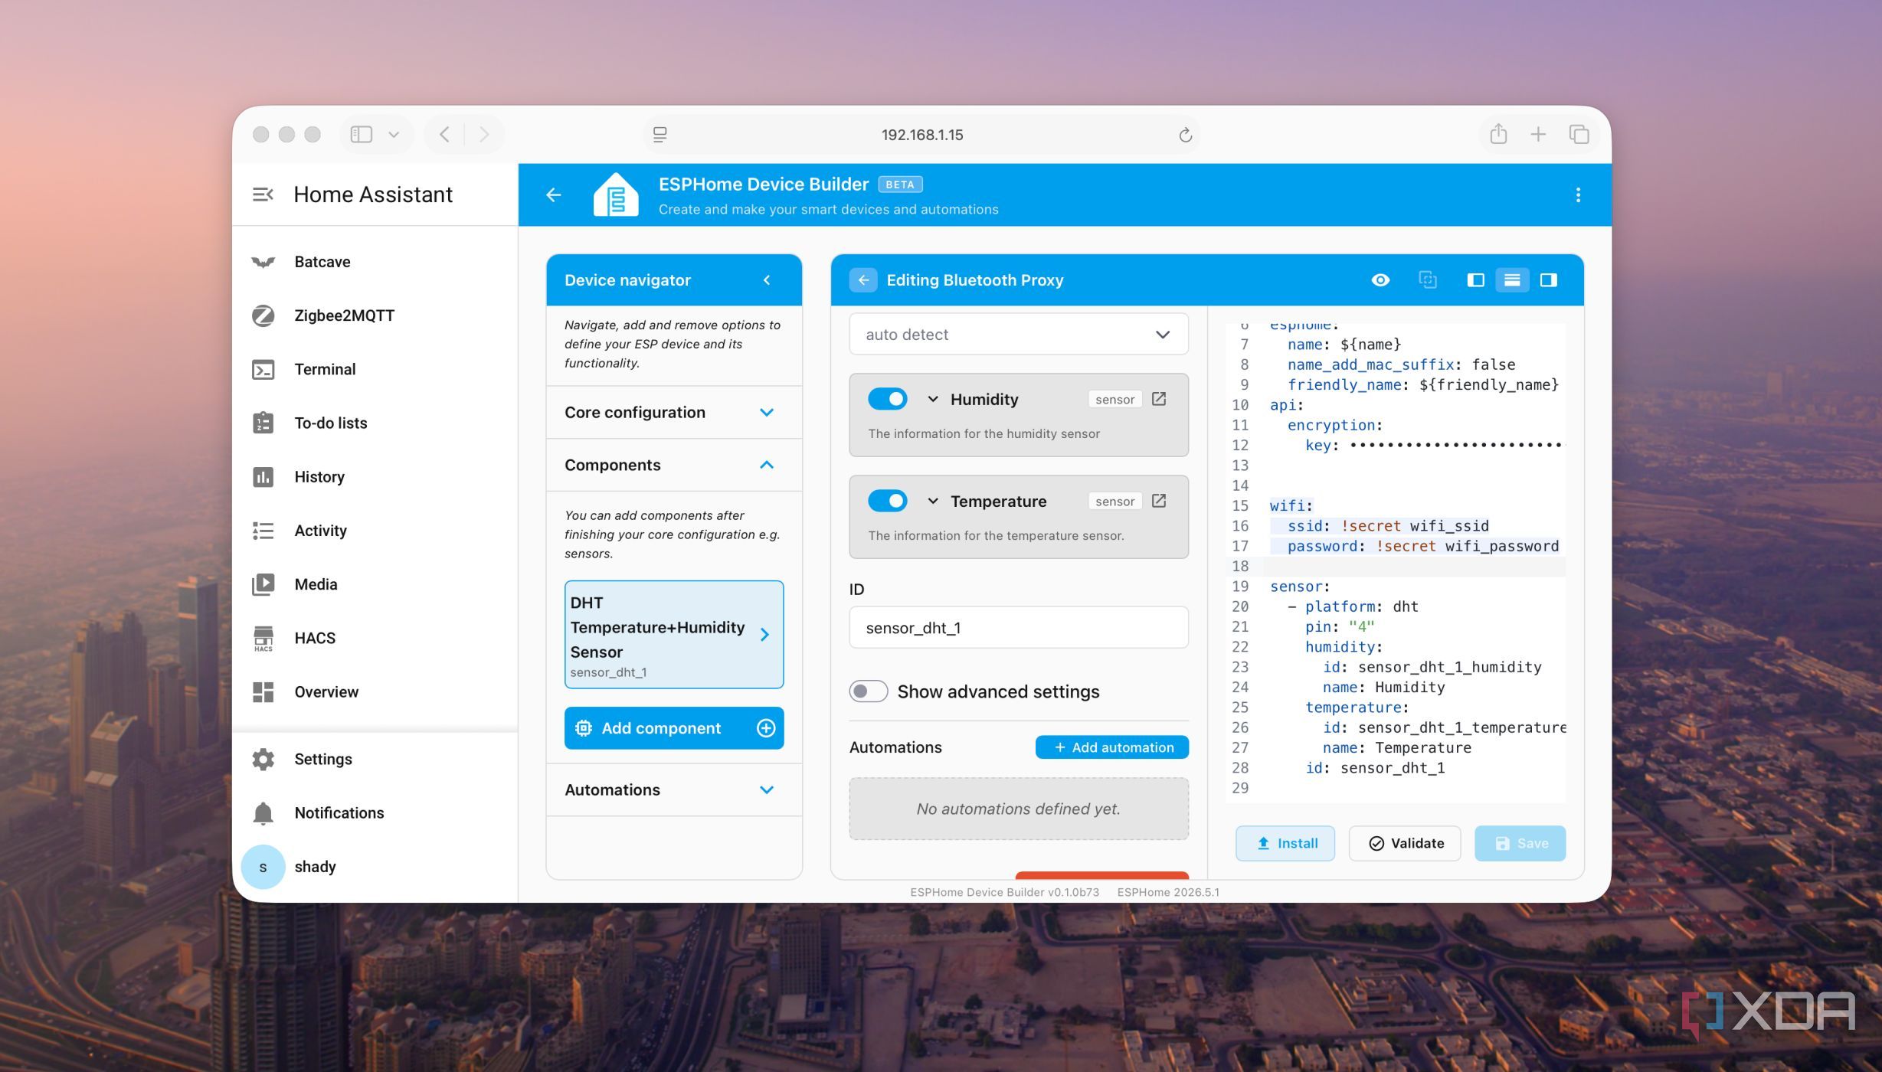The image size is (1882, 1072).
Task: Toggle the Humidity sensor switch
Action: (x=887, y=399)
